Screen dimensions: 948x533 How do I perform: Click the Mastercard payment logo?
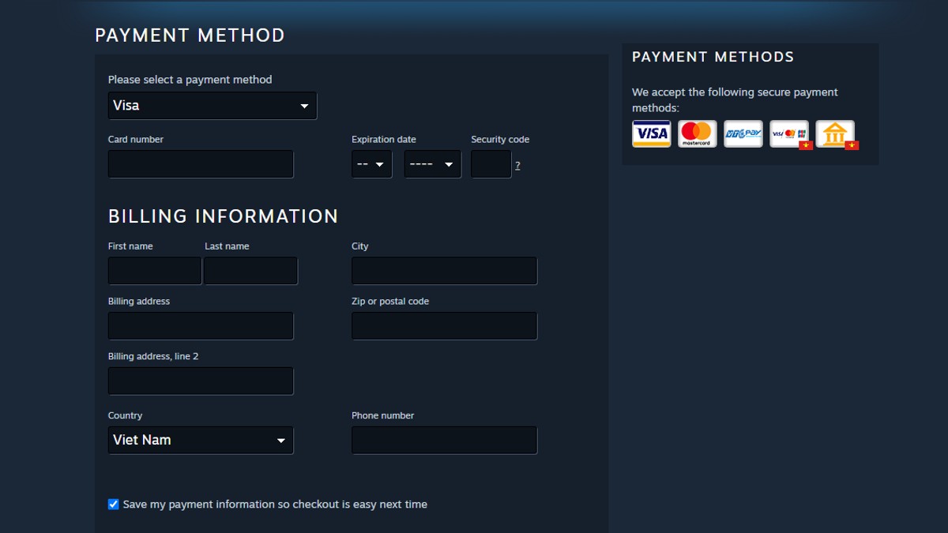(697, 133)
